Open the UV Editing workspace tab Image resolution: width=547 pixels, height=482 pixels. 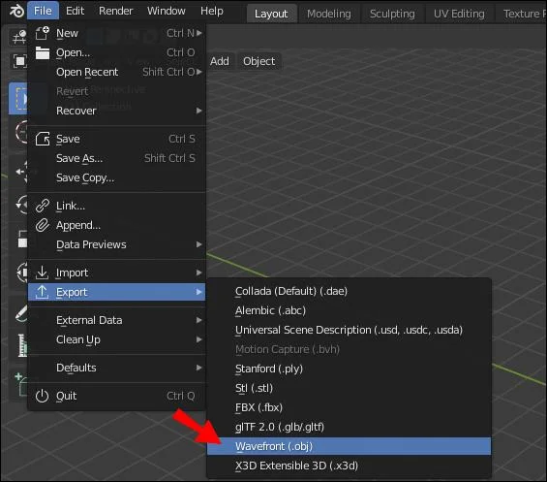459,14
